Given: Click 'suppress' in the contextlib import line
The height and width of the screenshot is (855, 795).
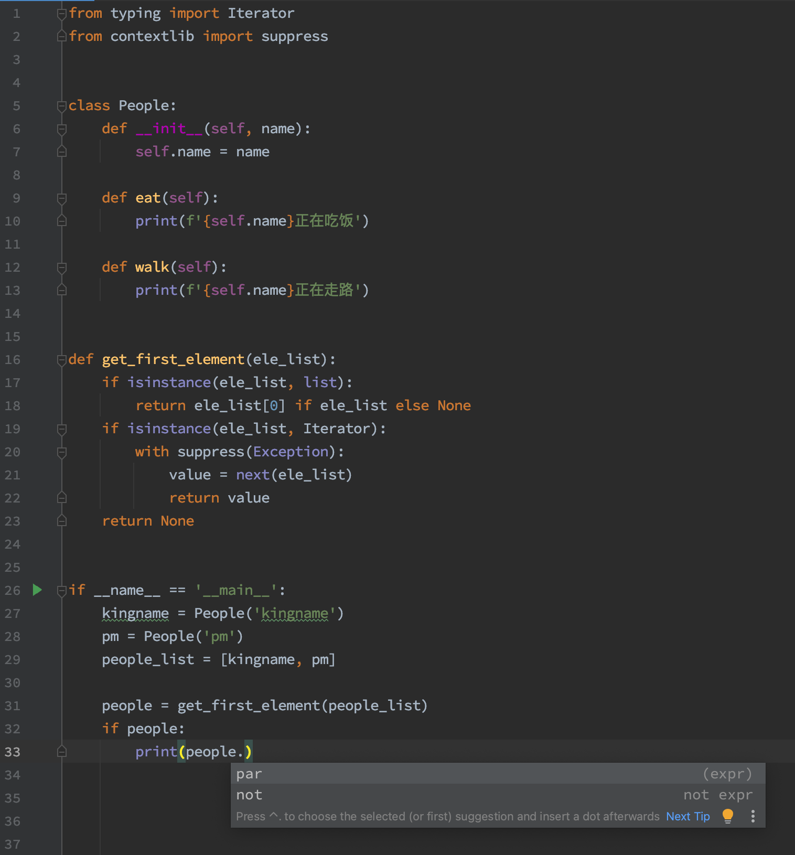Looking at the screenshot, I should (295, 36).
